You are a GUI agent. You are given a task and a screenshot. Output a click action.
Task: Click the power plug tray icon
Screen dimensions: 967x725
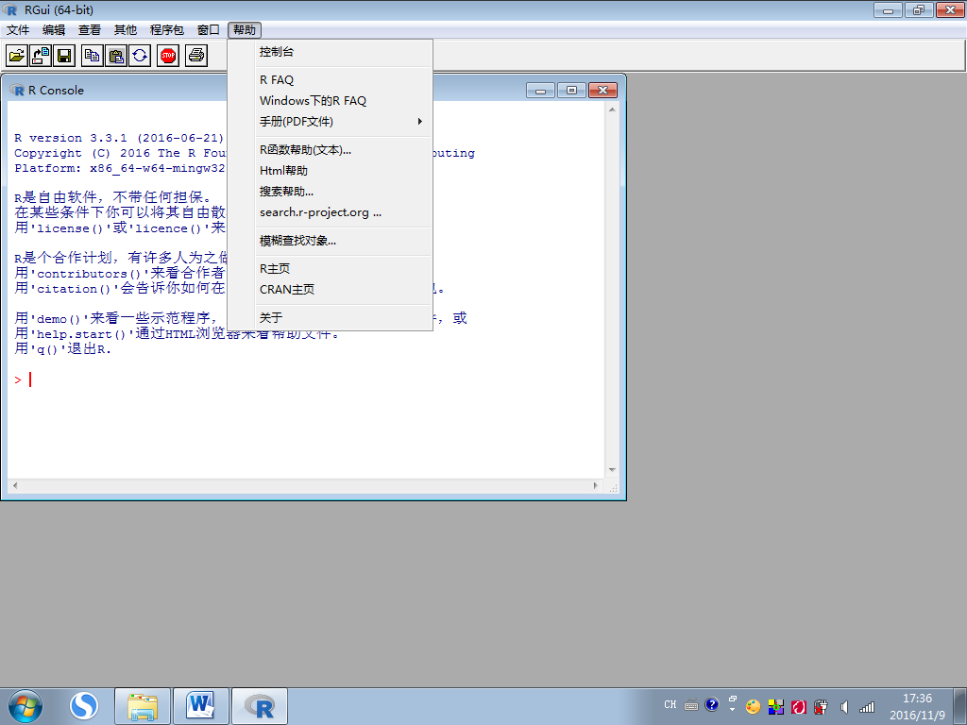(x=821, y=706)
